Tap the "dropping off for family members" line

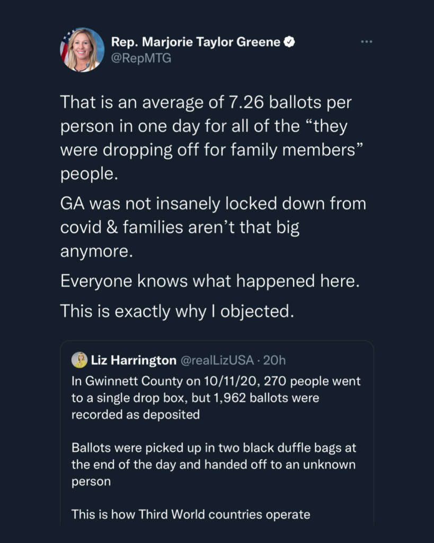(x=211, y=150)
